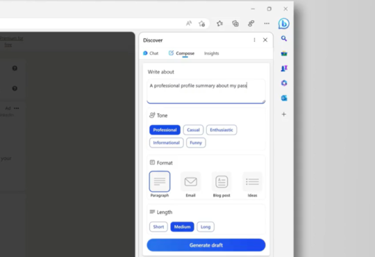Open the Collections toolbar icon
Screen dimensions: 375x257
(235, 24)
